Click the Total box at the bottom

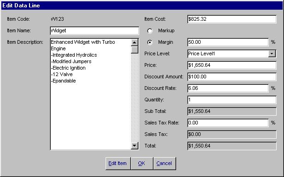point(232,146)
